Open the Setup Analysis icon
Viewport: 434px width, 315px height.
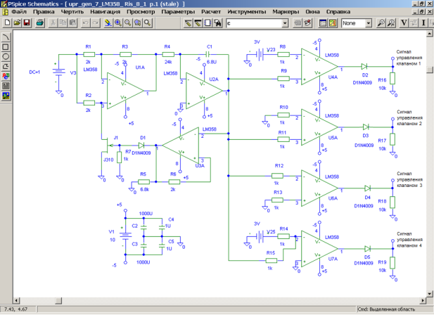(323, 22)
